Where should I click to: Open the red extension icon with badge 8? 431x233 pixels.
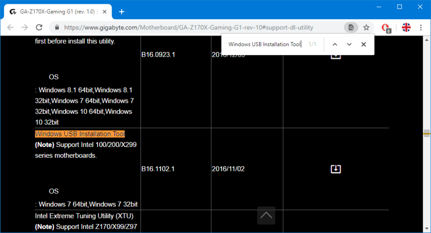click(386, 28)
